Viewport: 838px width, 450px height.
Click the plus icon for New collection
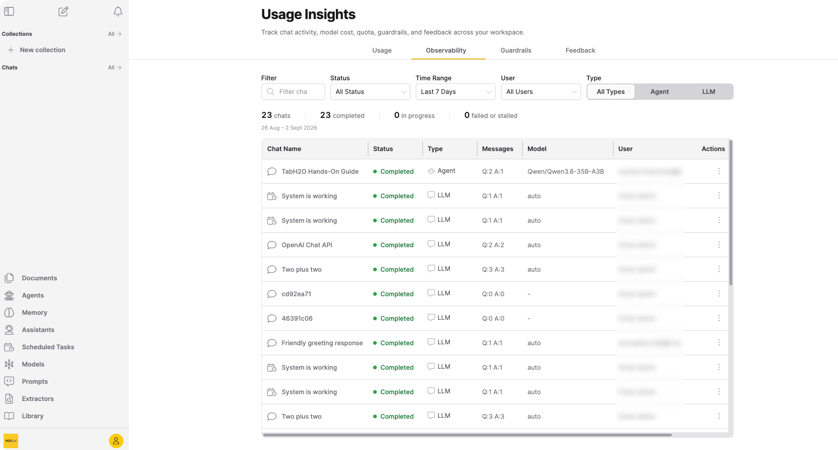tap(11, 50)
